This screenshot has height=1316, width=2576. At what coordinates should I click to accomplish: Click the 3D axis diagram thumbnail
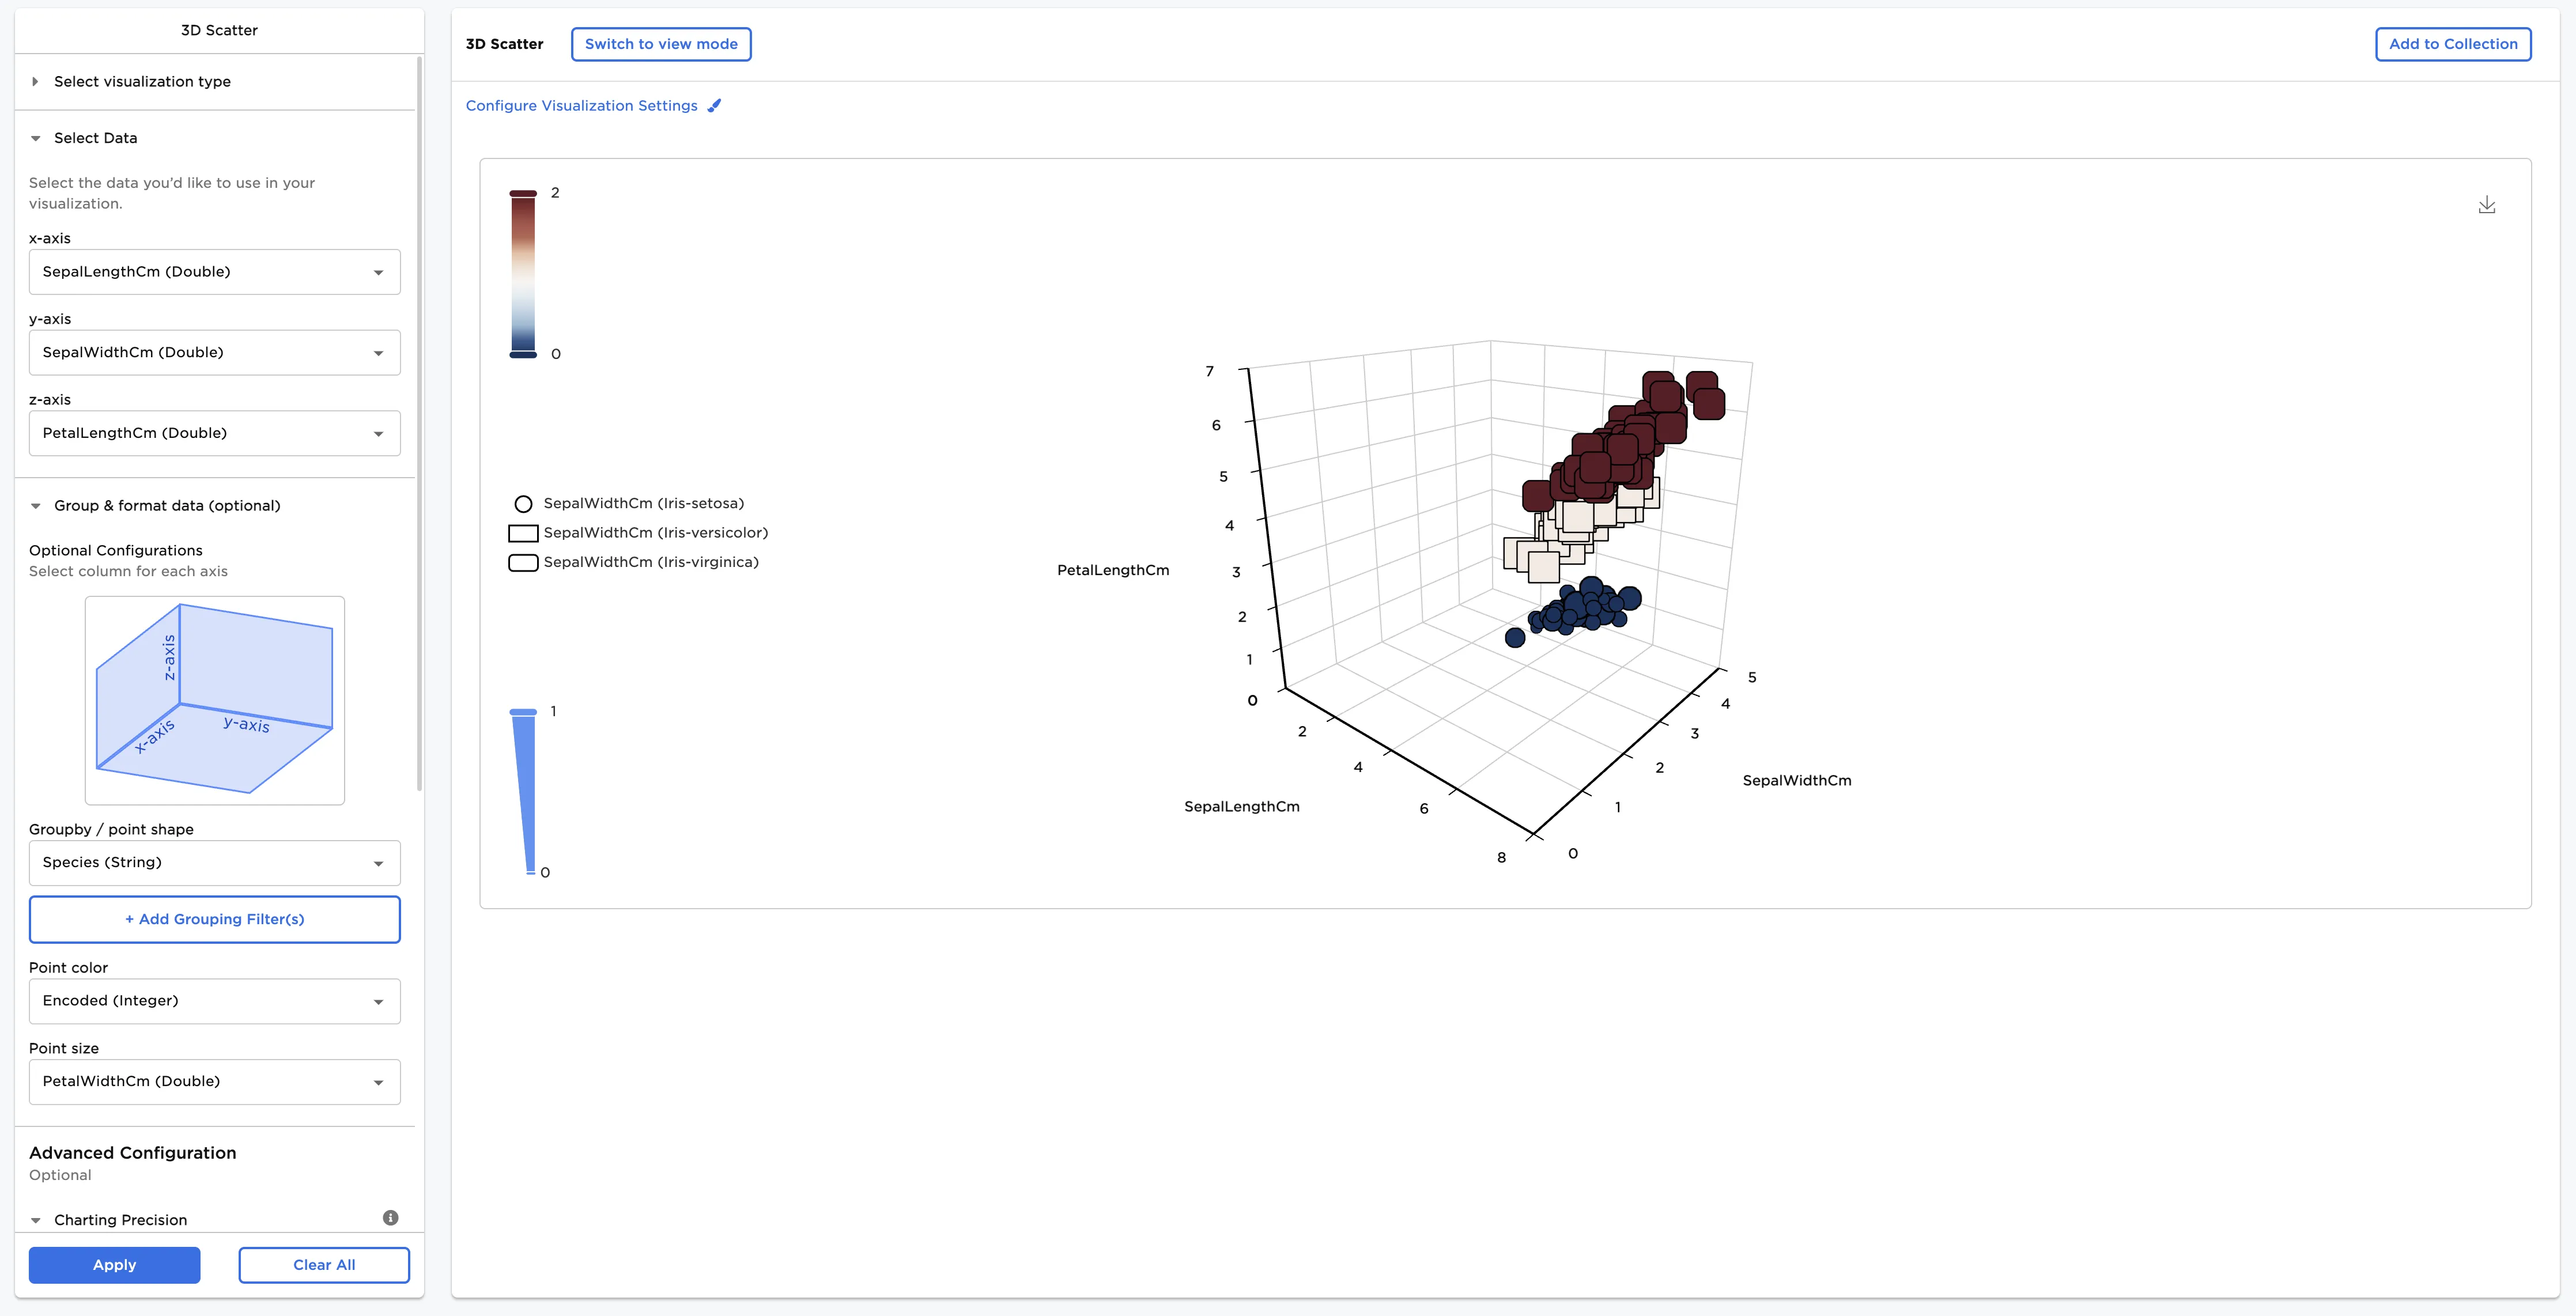point(214,700)
